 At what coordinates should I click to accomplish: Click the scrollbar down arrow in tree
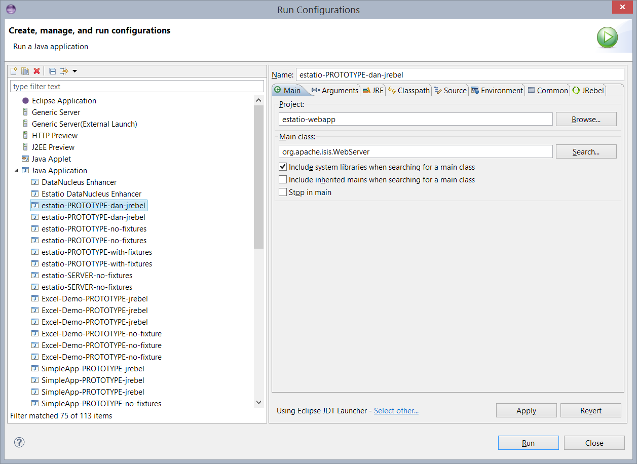pyautogui.click(x=259, y=402)
